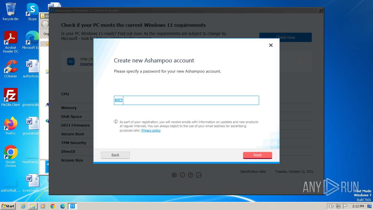Open the Skype desktop shortcut
This screenshot has height=210, width=373.
[32, 12]
